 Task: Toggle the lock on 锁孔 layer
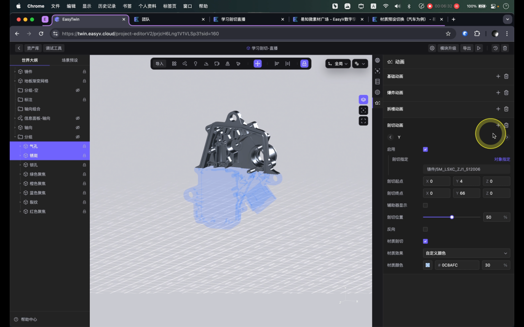pos(84,165)
